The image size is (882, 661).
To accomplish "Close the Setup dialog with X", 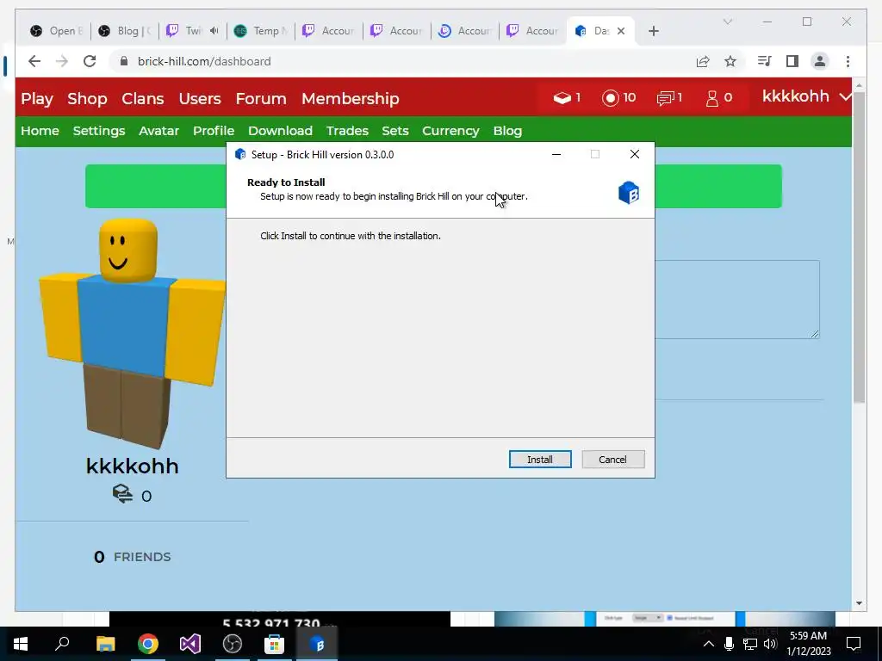I will click(x=635, y=154).
